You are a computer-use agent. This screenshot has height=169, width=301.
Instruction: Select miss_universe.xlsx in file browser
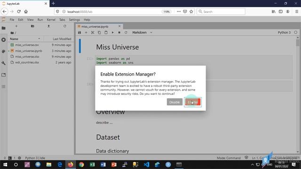[40, 56]
